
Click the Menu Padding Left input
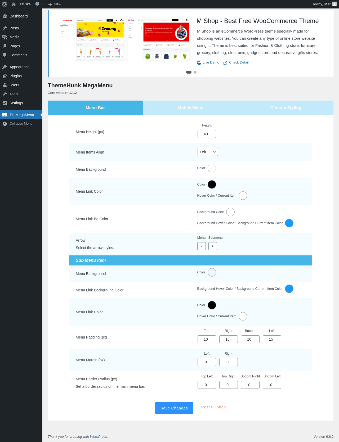[272, 339]
